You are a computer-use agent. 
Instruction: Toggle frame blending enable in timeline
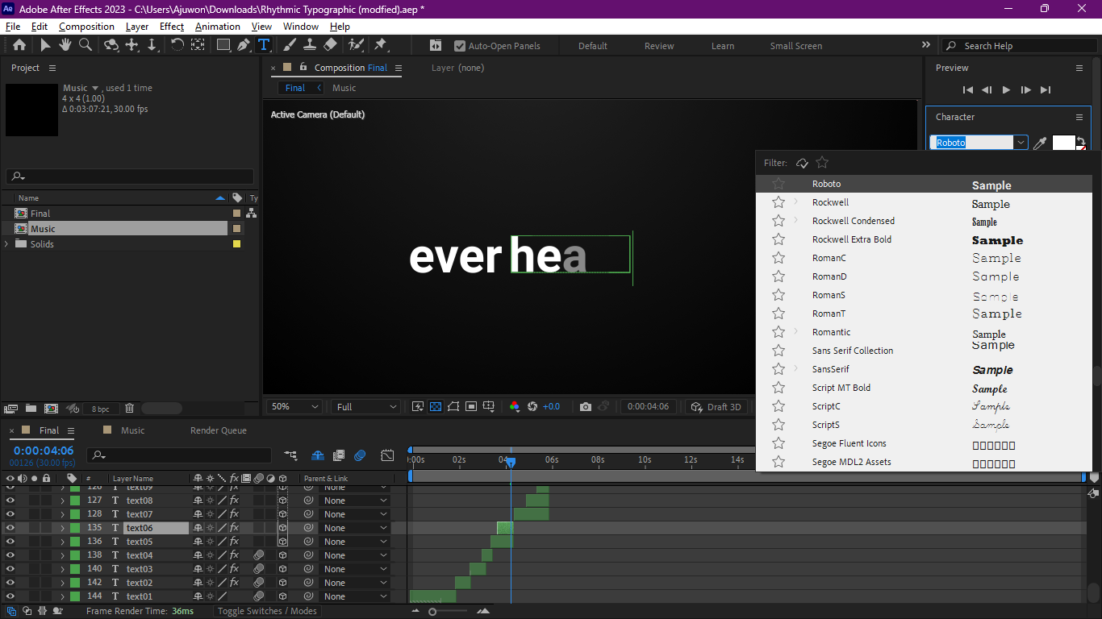pyautogui.click(x=339, y=455)
